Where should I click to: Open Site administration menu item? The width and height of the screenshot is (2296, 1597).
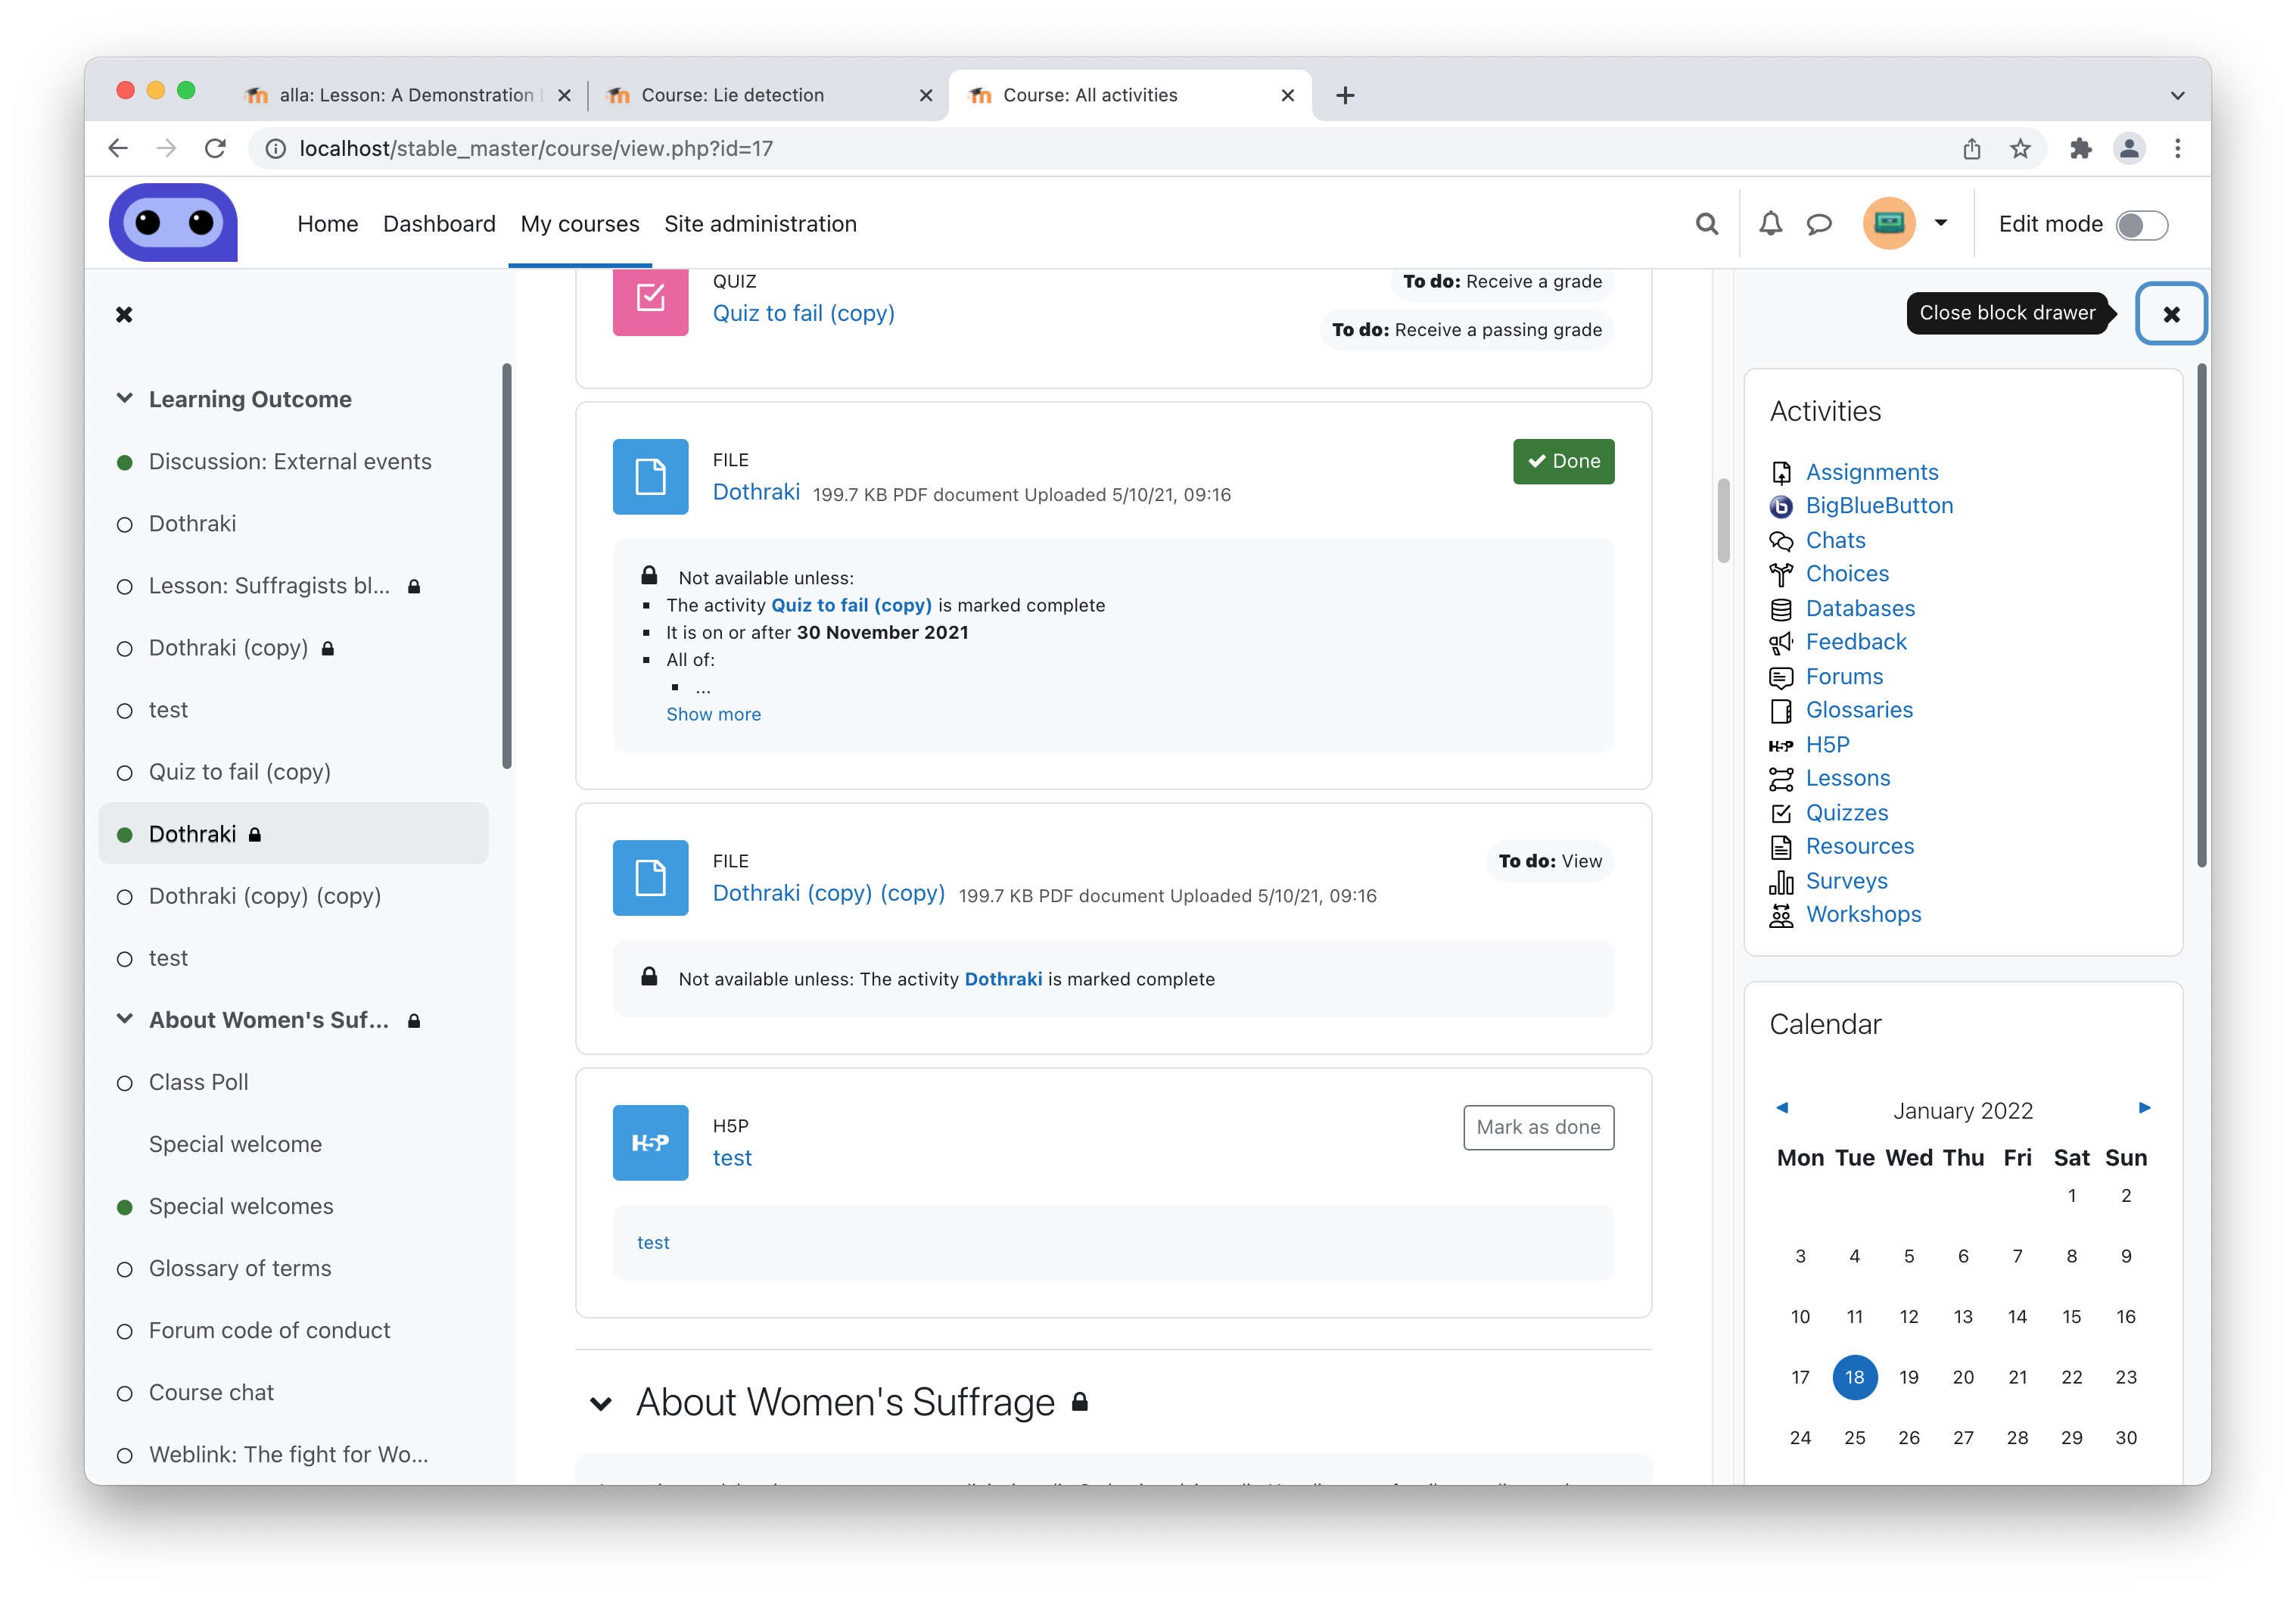(x=760, y=224)
